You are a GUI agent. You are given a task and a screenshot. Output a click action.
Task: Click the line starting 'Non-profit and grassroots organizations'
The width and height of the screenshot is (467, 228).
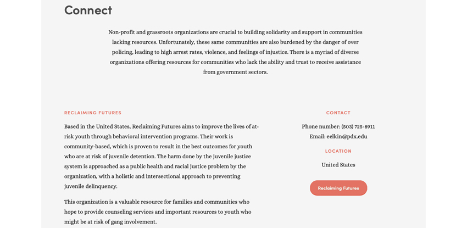click(235, 32)
